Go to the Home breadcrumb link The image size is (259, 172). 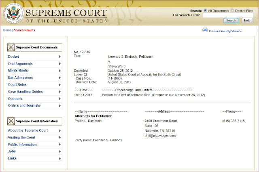click(x=7, y=30)
